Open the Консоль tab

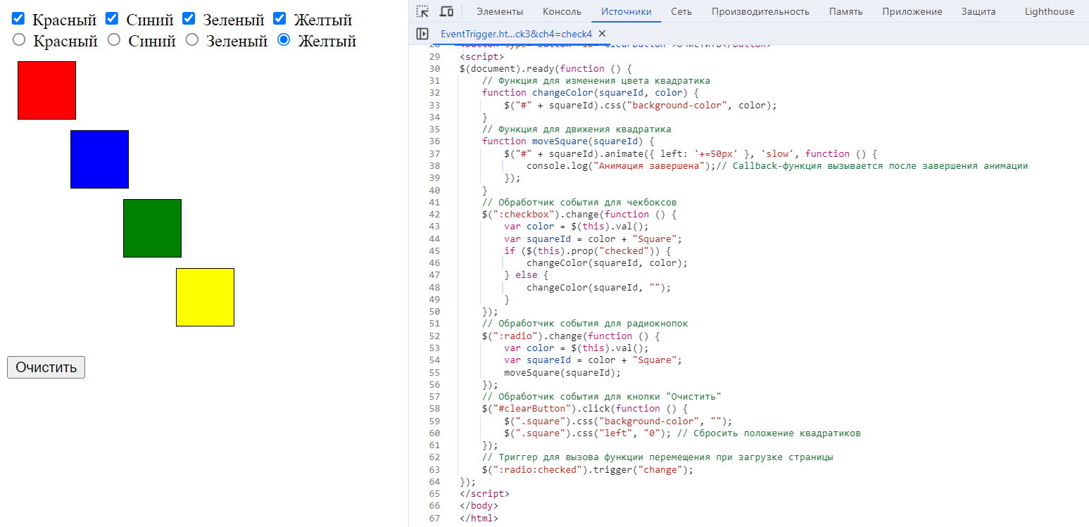point(562,11)
